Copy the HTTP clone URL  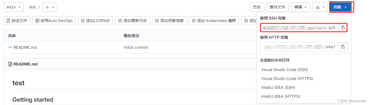343,47
